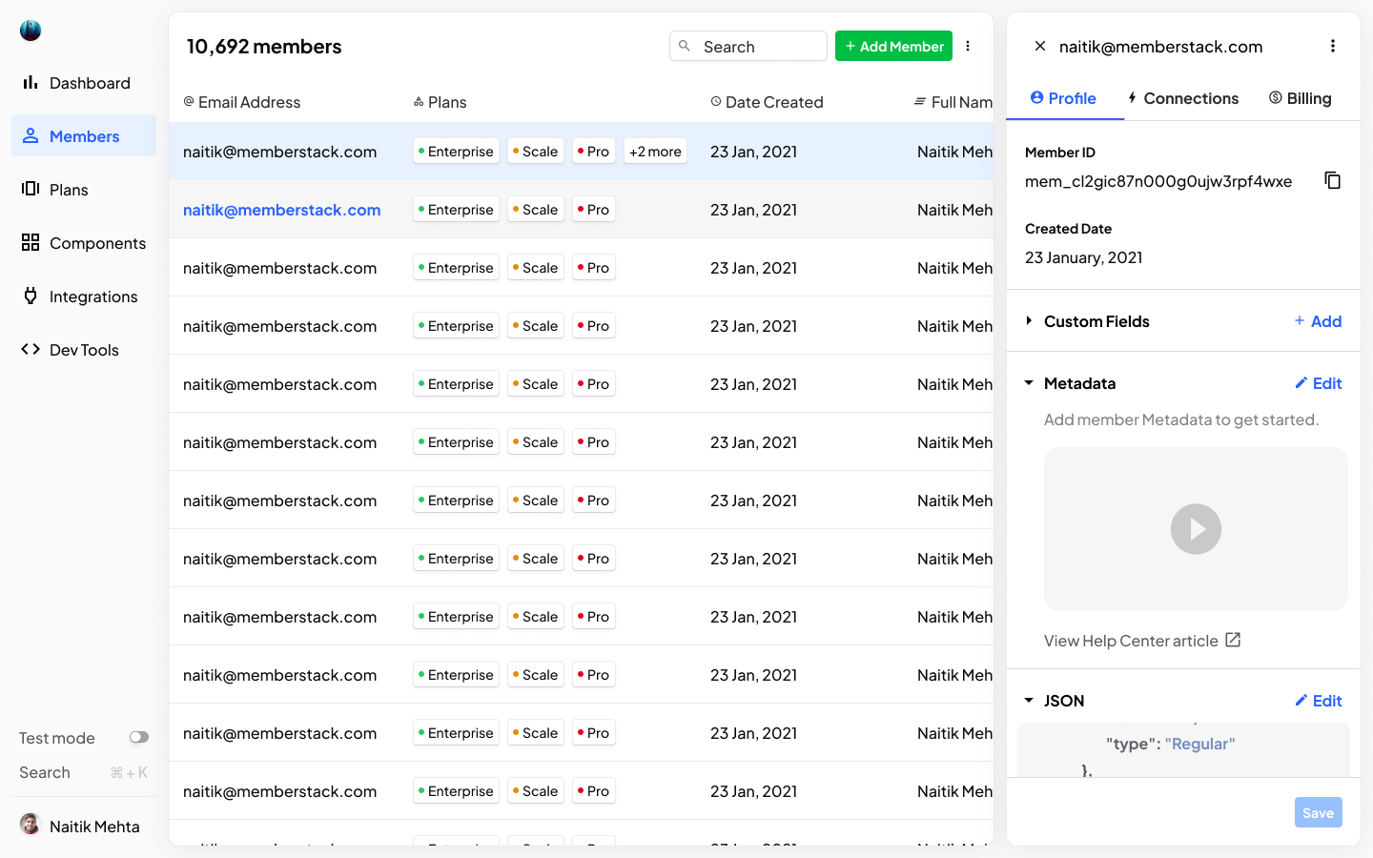This screenshot has height=858, width=1373.
Task: Click the kebab menu beside Add Member
Action: (968, 45)
